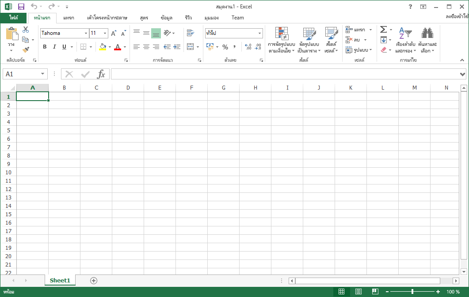Click the Cut scissors icon
Viewport: 469px width, 297px height.
tap(26, 30)
